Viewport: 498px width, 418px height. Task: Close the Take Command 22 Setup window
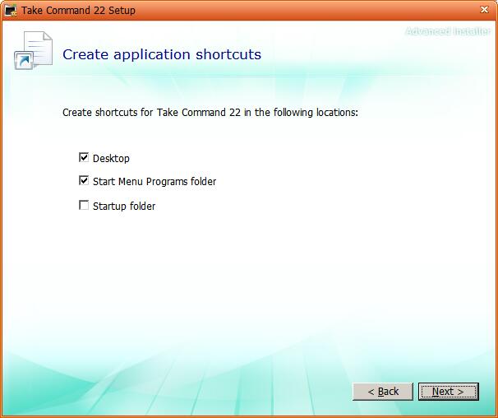coord(484,10)
